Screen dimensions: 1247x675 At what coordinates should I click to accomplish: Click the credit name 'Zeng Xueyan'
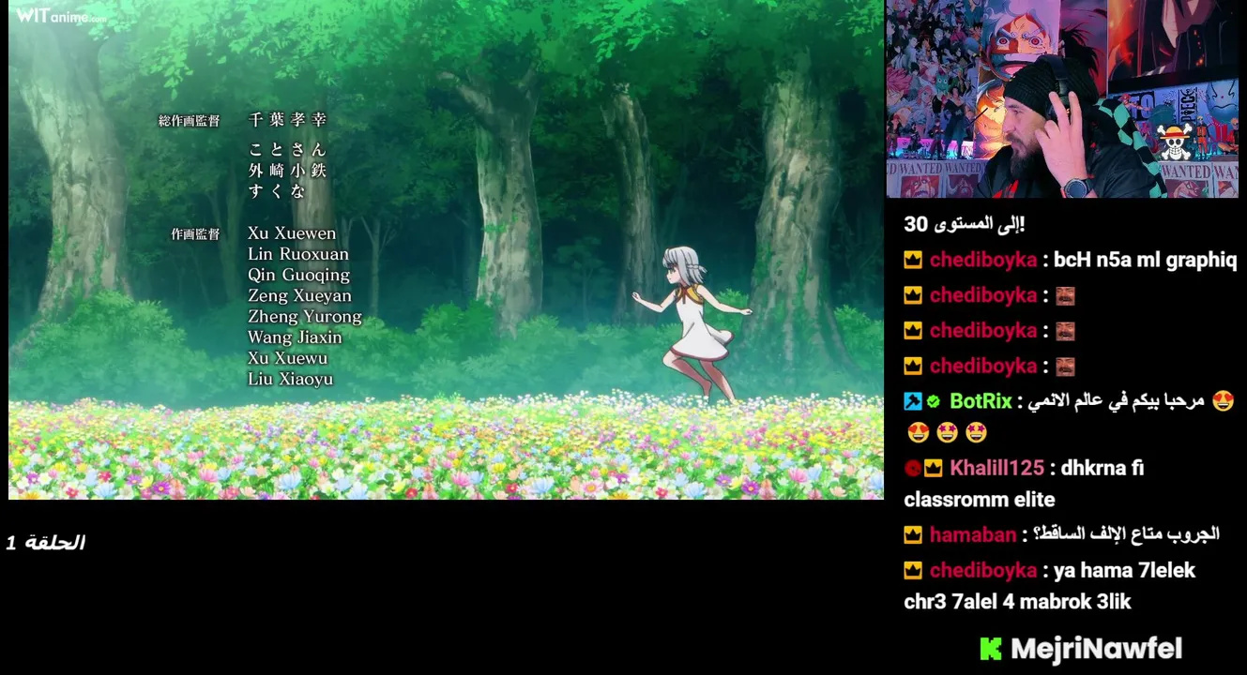click(x=300, y=296)
